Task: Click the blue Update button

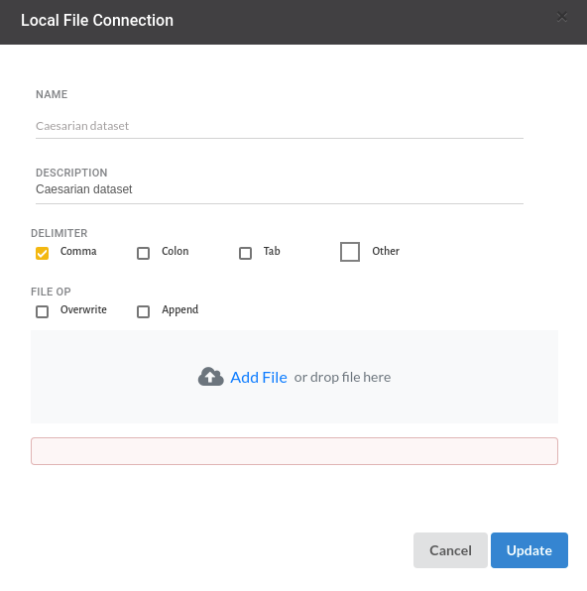Action: [x=529, y=550]
